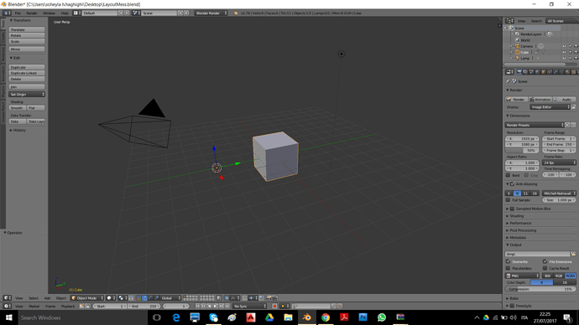Open the Object properties tab icon
This screenshot has width=579, height=325.
(x=544, y=72)
